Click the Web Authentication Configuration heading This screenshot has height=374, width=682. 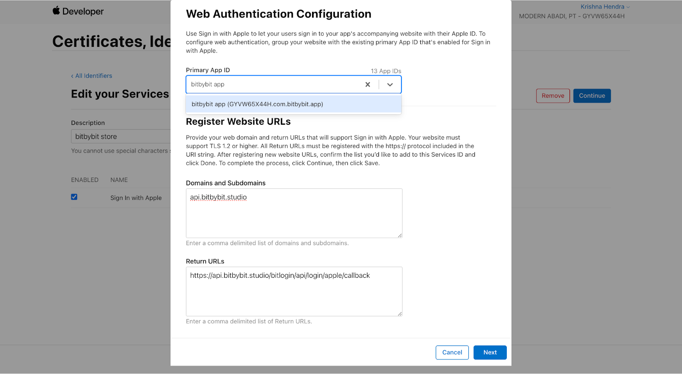pyautogui.click(x=278, y=14)
